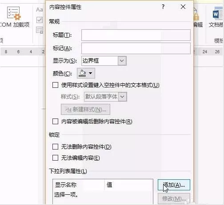Click the checkbox content control icon in Word ribbon
Screen dimensions: 224x205
(x=40, y=20)
